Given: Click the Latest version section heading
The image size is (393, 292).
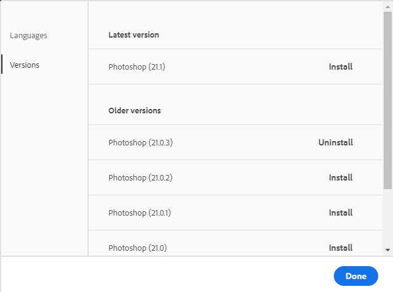Looking at the screenshot, I should pos(134,35).
